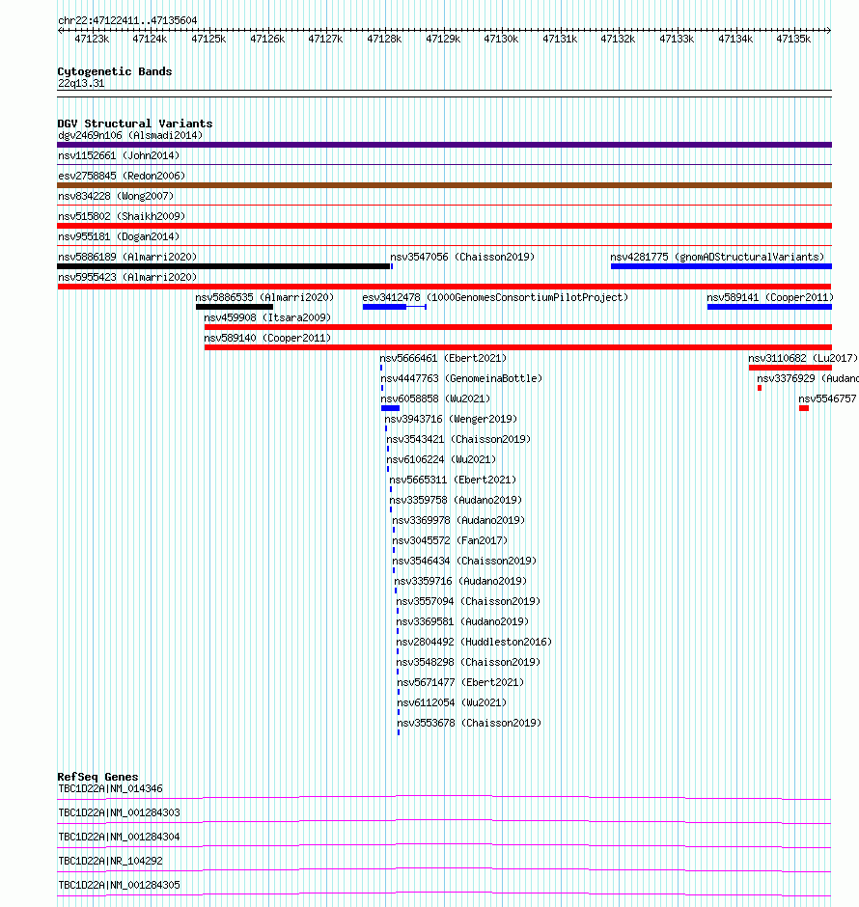Screen dimensions: 859x907
Task: Open the nsv5955423 (Almarri2020) label
Action: click(x=127, y=277)
